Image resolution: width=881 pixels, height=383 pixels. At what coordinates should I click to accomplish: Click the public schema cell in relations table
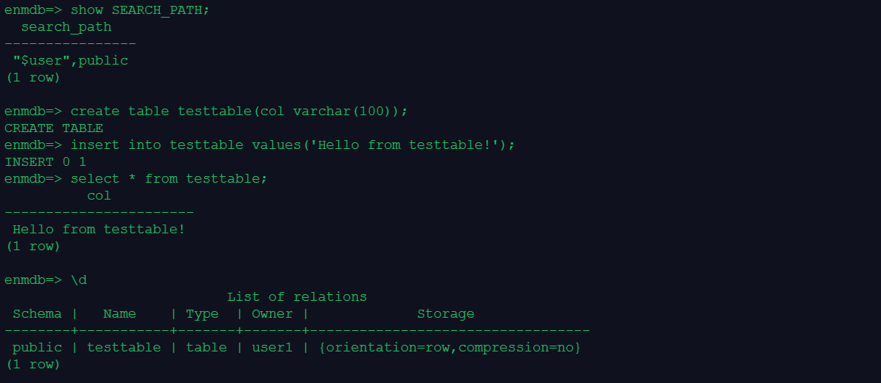pos(37,348)
